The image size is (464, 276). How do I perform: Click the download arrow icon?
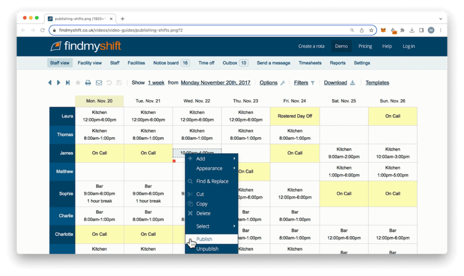[x=353, y=82]
